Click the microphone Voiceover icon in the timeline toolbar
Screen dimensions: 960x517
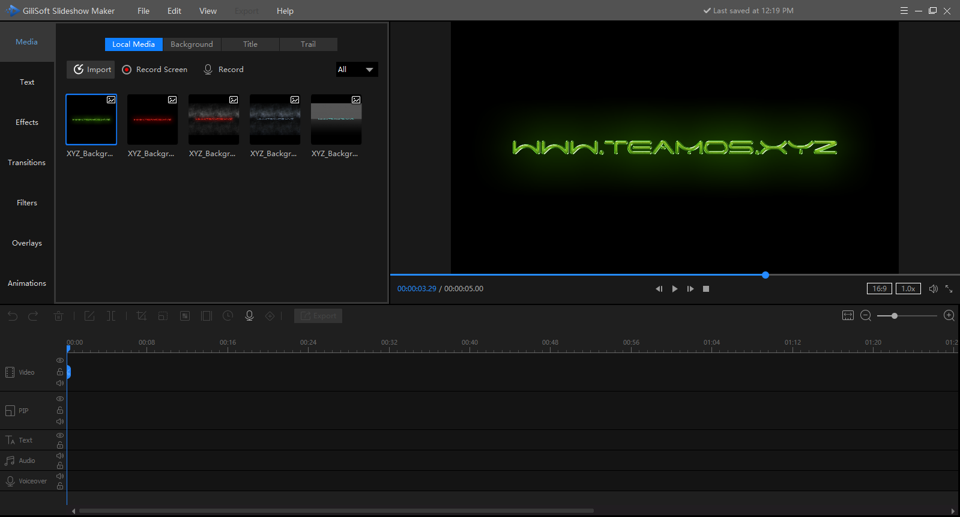(x=250, y=316)
